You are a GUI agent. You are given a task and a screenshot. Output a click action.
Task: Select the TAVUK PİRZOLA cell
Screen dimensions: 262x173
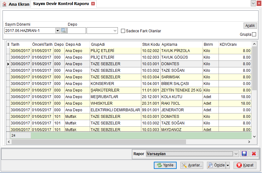[181, 51]
